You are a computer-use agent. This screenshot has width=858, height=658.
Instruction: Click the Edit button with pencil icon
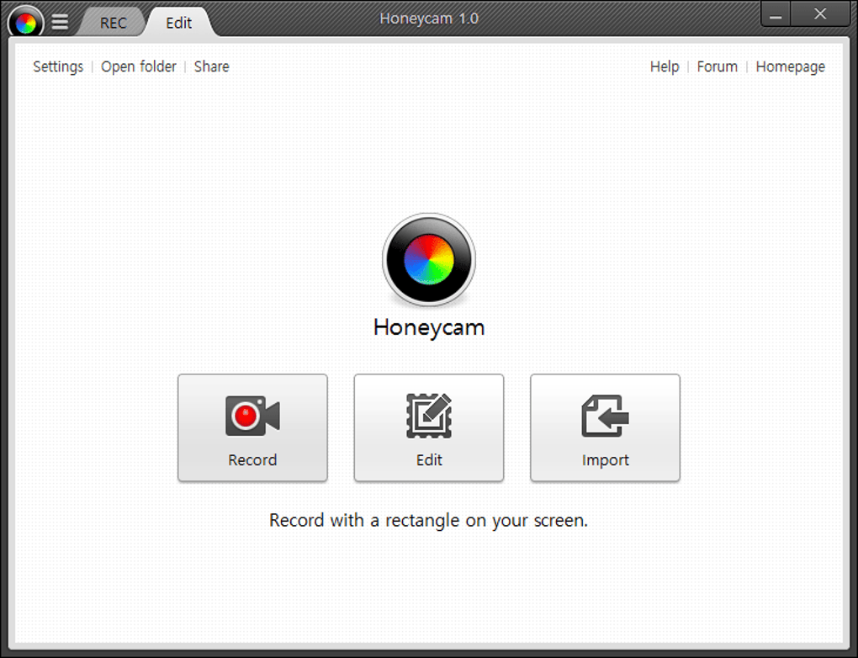tap(429, 428)
